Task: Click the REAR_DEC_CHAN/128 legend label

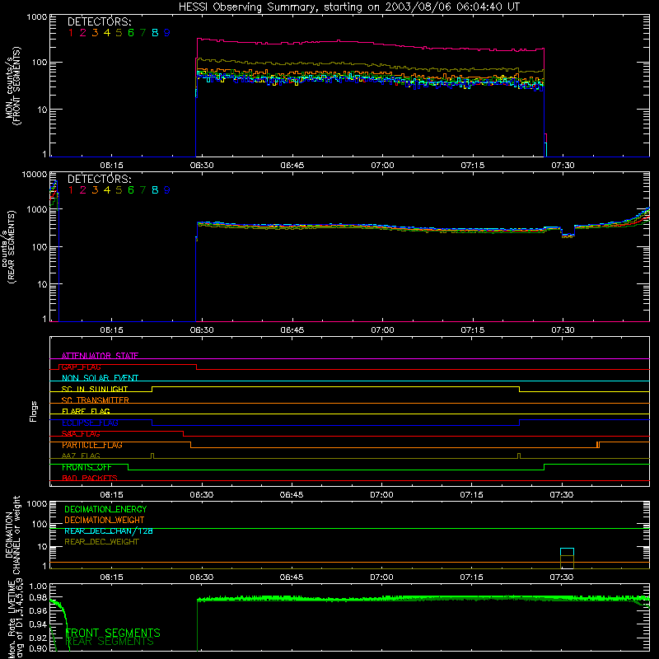Action: (x=109, y=530)
